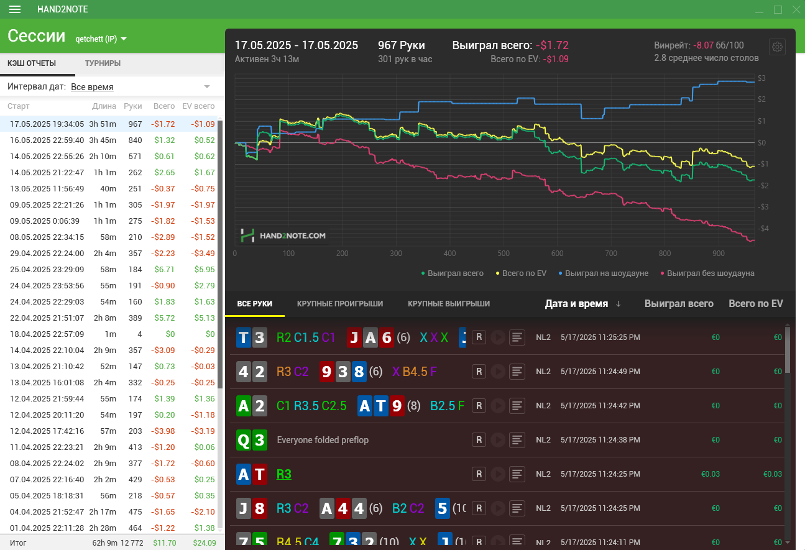This screenshot has height=550, width=805.
Task: Sort sessions by 'Длина' column
Action: coord(104,106)
